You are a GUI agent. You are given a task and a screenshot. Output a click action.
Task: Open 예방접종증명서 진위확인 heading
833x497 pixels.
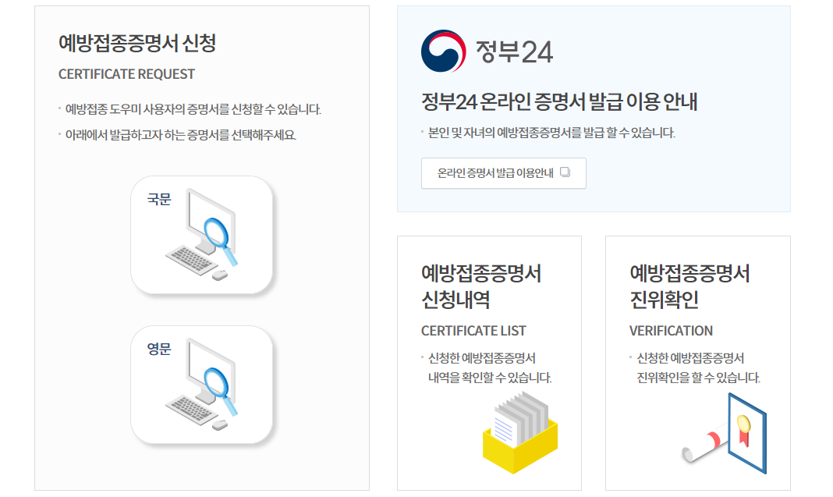689,287
